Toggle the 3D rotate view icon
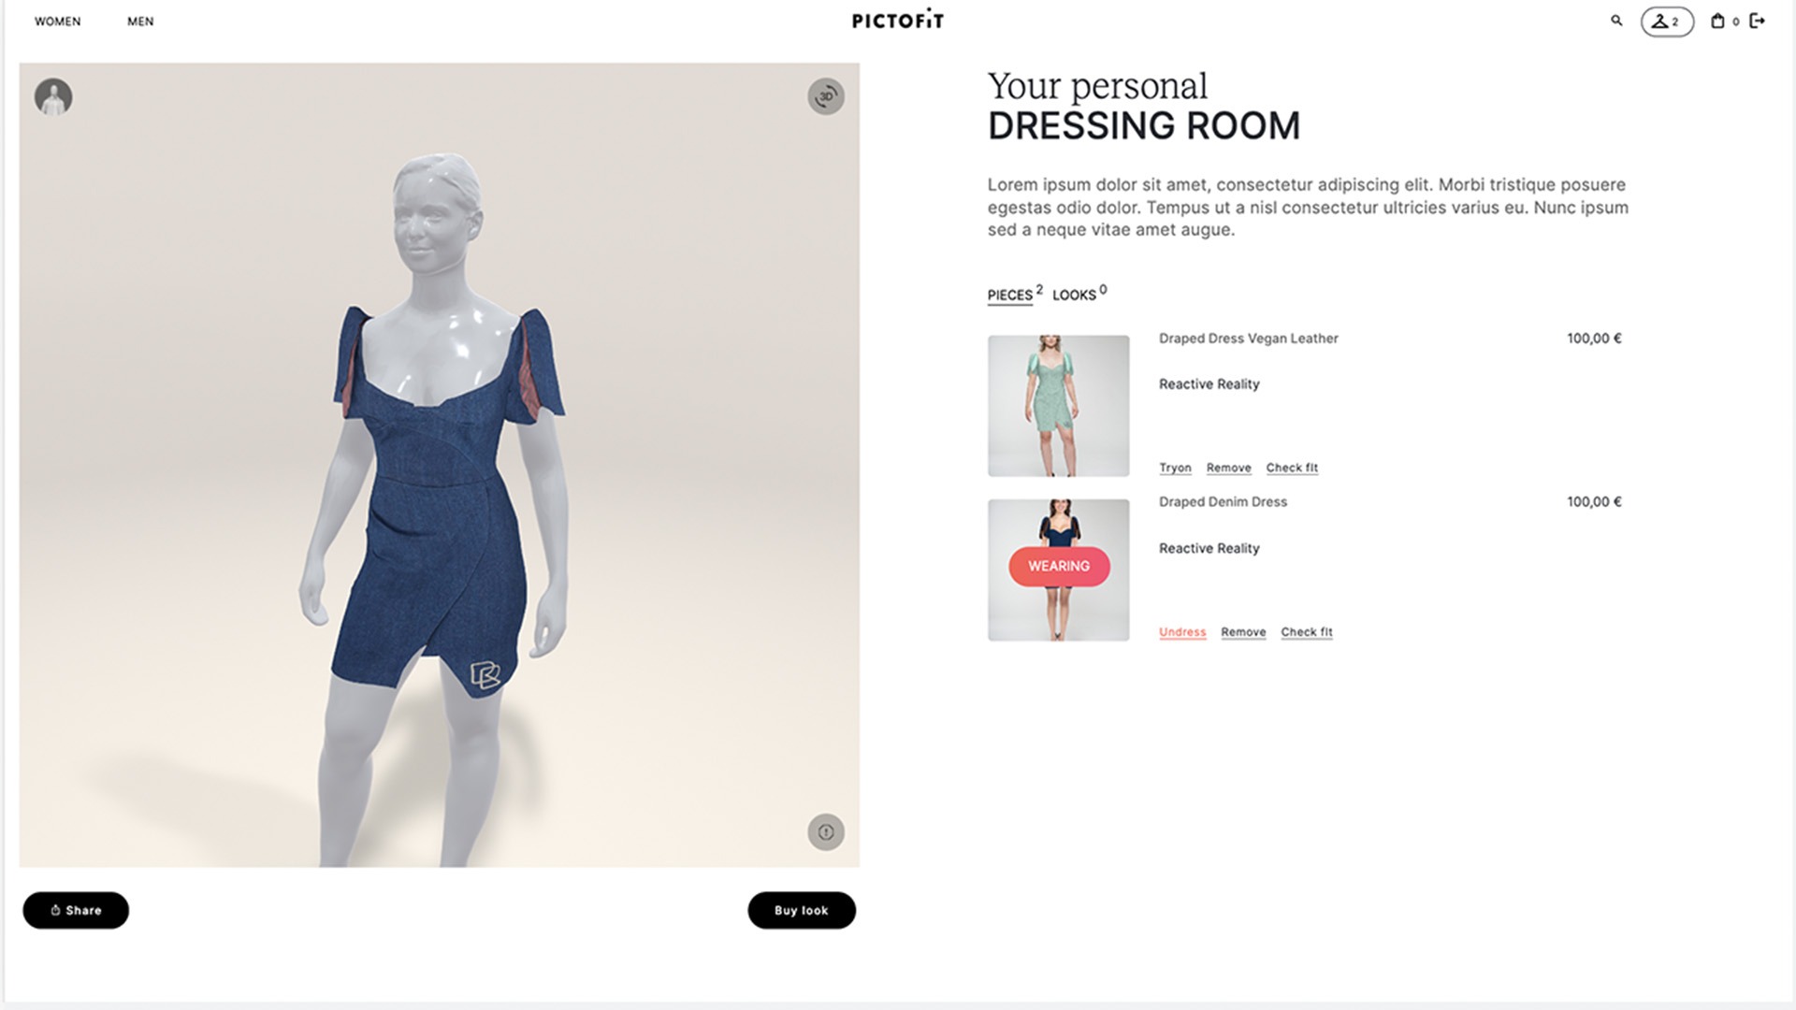This screenshot has width=1796, height=1010. click(x=826, y=96)
